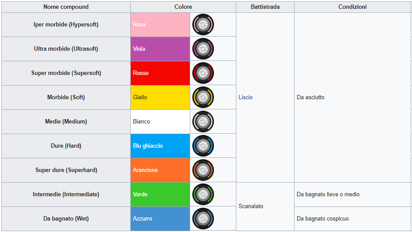Select the red Supersoft tyre icon
Image resolution: width=412 pixels, height=232 pixels.
click(x=203, y=73)
